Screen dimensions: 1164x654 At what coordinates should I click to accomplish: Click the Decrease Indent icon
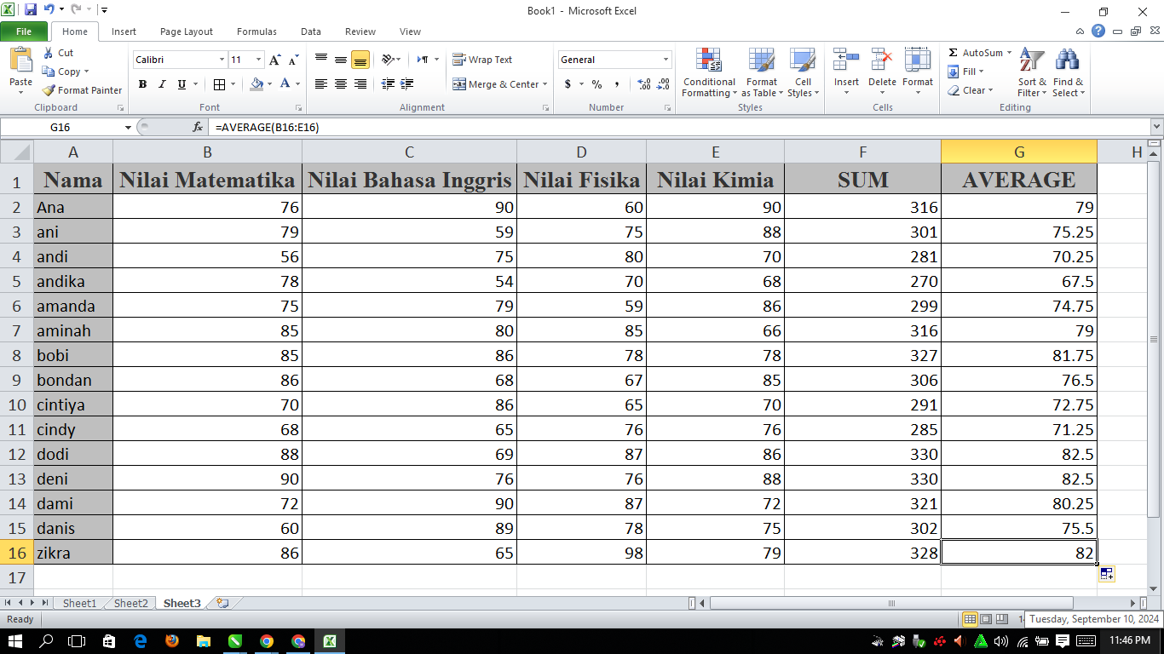tap(388, 83)
